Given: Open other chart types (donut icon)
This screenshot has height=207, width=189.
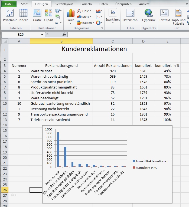Looking at the screenshot, I should tap(98, 23).
